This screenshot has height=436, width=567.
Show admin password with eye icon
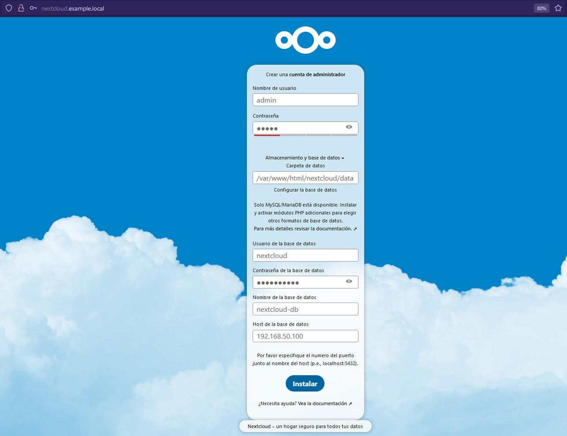point(349,127)
